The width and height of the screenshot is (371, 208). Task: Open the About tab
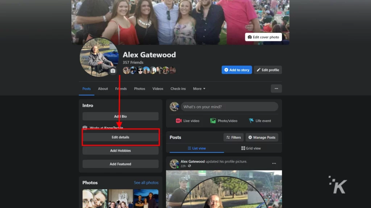103,89
